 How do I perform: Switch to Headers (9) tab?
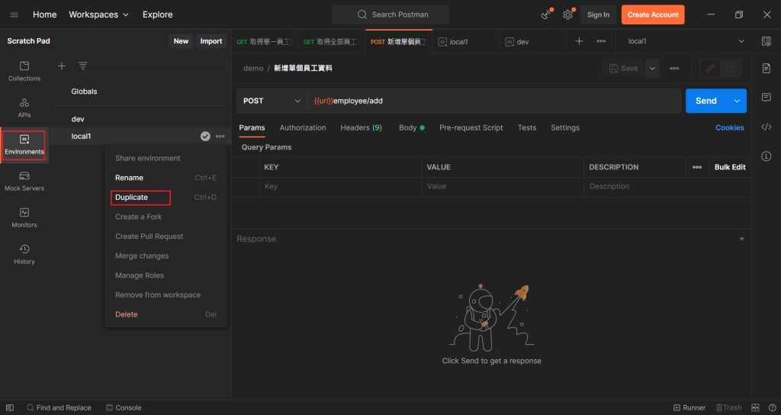click(361, 127)
